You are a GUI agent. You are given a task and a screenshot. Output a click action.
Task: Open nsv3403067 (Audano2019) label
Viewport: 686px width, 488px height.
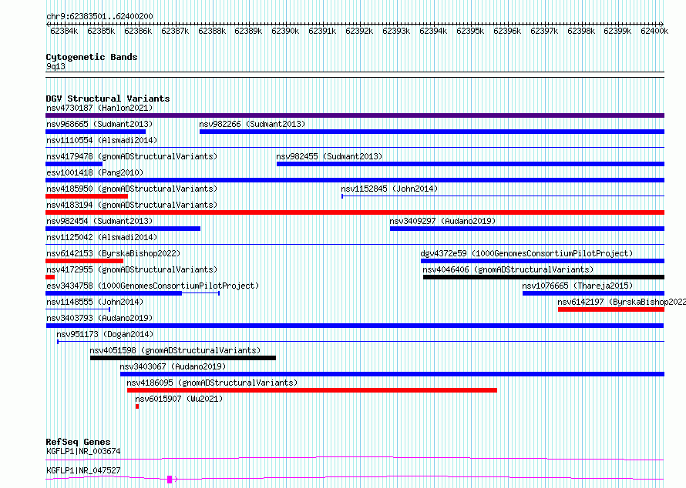[173, 366]
